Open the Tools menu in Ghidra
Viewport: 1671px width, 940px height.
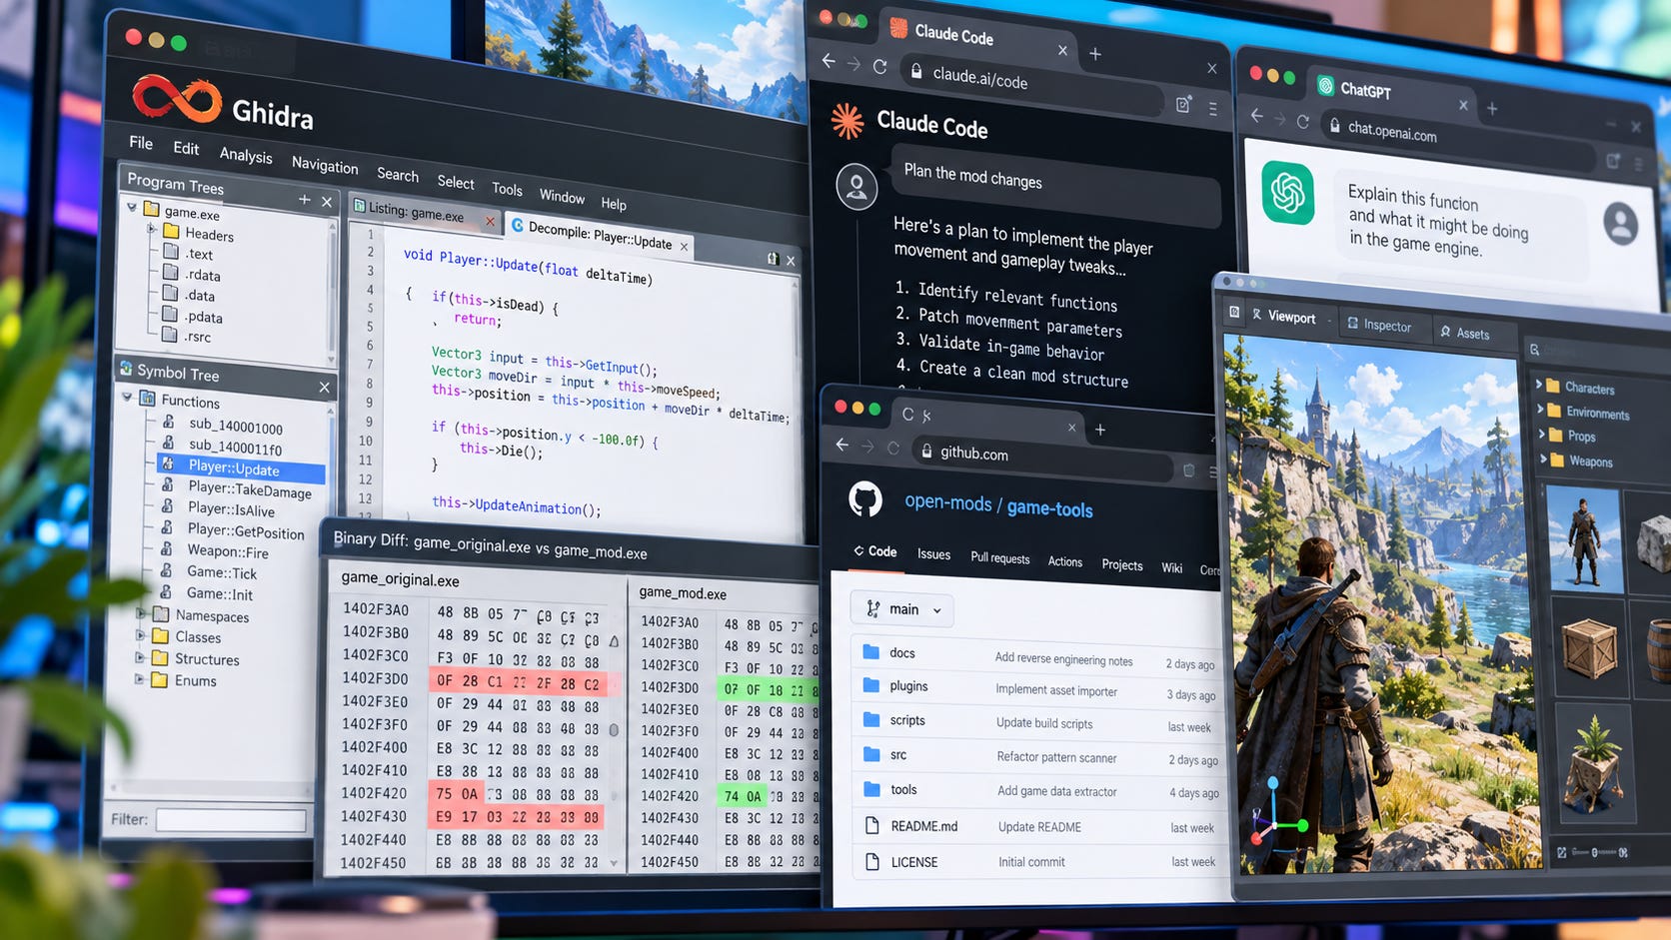pyautogui.click(x=507, y=189)
